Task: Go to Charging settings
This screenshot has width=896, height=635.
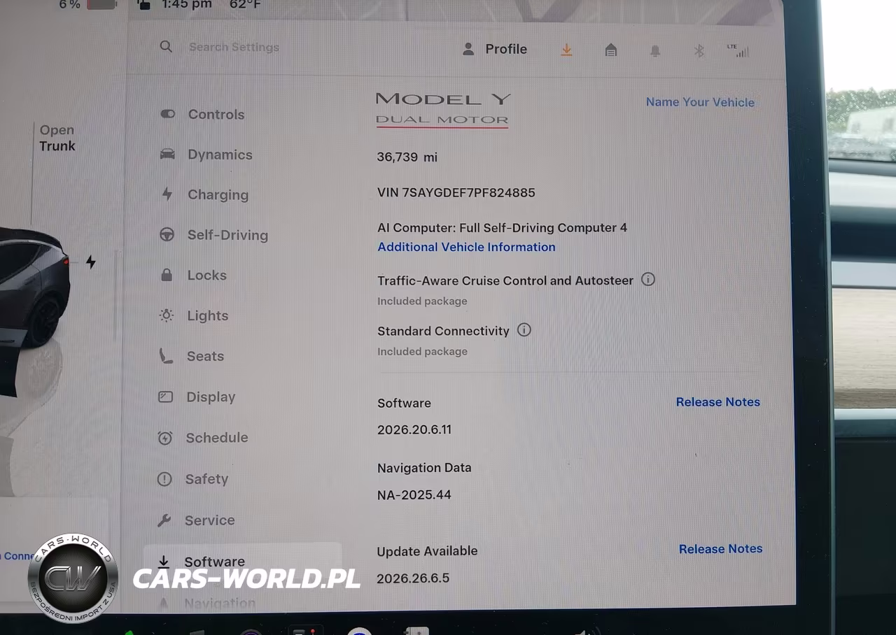Action: tap(204, 195)
